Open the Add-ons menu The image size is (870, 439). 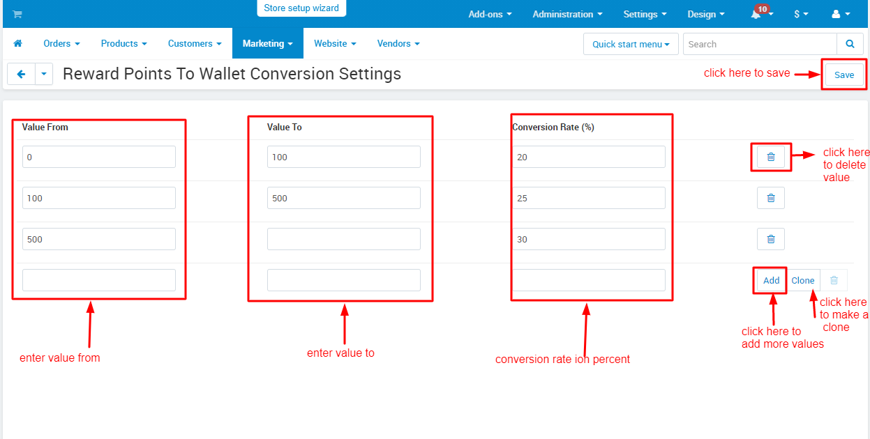(x=490, y=15)
